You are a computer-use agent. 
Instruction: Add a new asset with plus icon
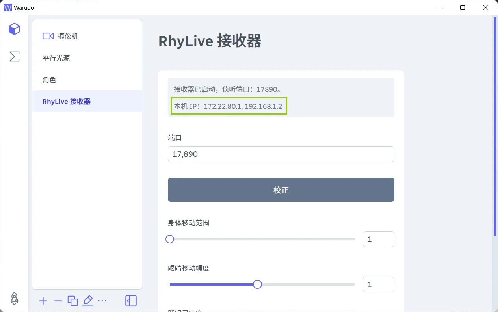(43, 301)
